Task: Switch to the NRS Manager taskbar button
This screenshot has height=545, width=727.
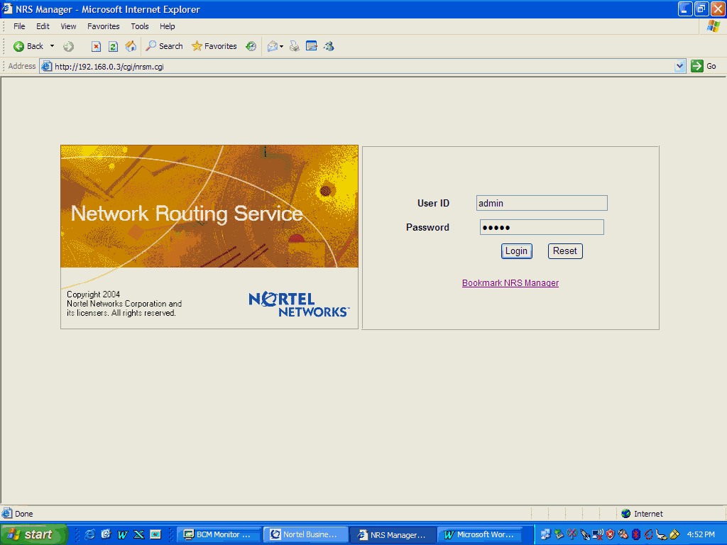Action: (x=392, y=534)
